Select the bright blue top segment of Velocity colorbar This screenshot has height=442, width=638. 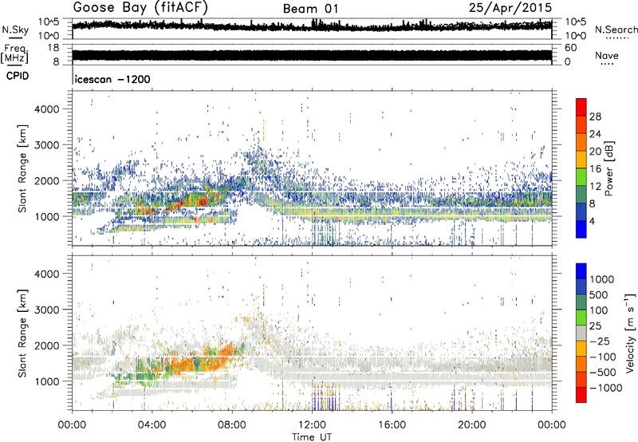(581, 271)
